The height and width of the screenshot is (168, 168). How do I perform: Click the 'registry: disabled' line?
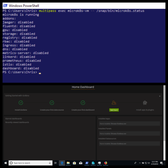(20, 38)
